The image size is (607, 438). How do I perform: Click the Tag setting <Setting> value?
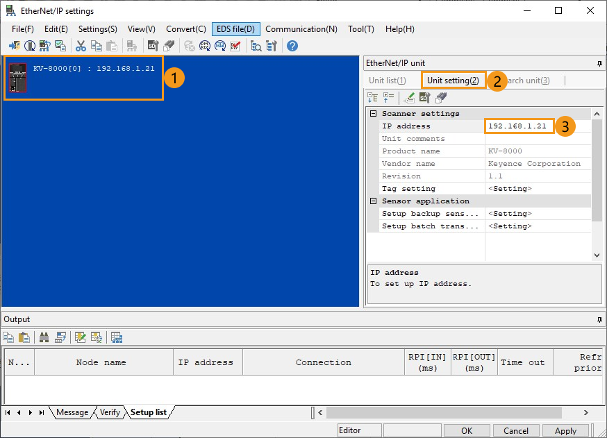tap(510, 189)
